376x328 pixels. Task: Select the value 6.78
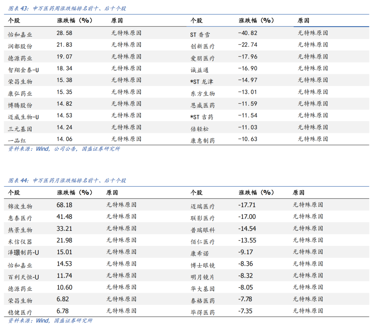point(63,311)
